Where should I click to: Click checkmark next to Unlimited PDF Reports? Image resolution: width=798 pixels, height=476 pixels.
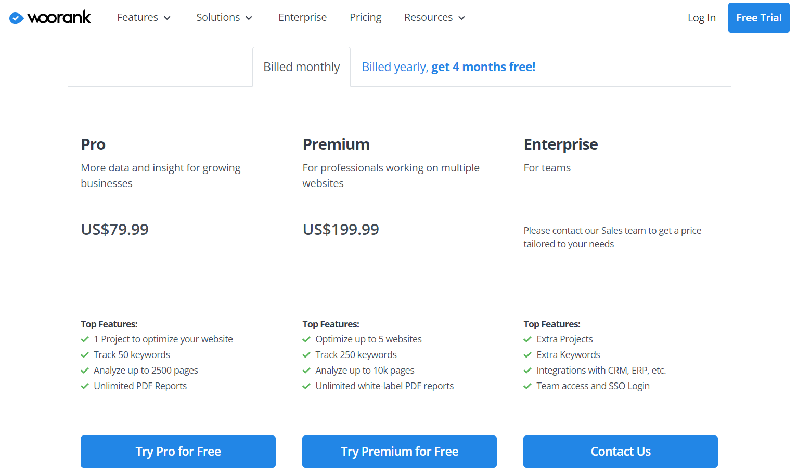click(x=85, y=386)
